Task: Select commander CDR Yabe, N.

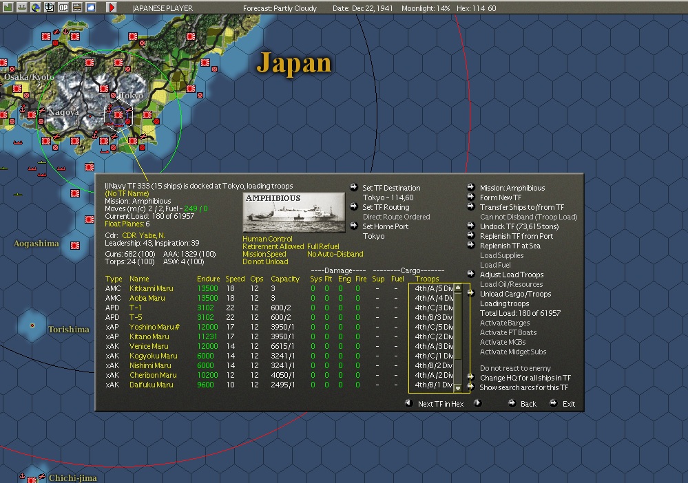Action: 143,235
